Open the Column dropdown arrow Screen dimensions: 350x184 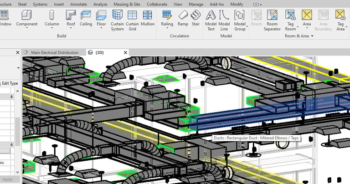(52, 28)
